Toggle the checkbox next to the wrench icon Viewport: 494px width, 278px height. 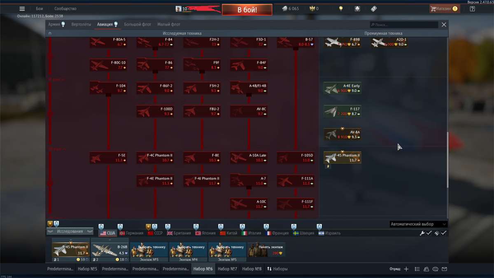(x=429, y=233)
